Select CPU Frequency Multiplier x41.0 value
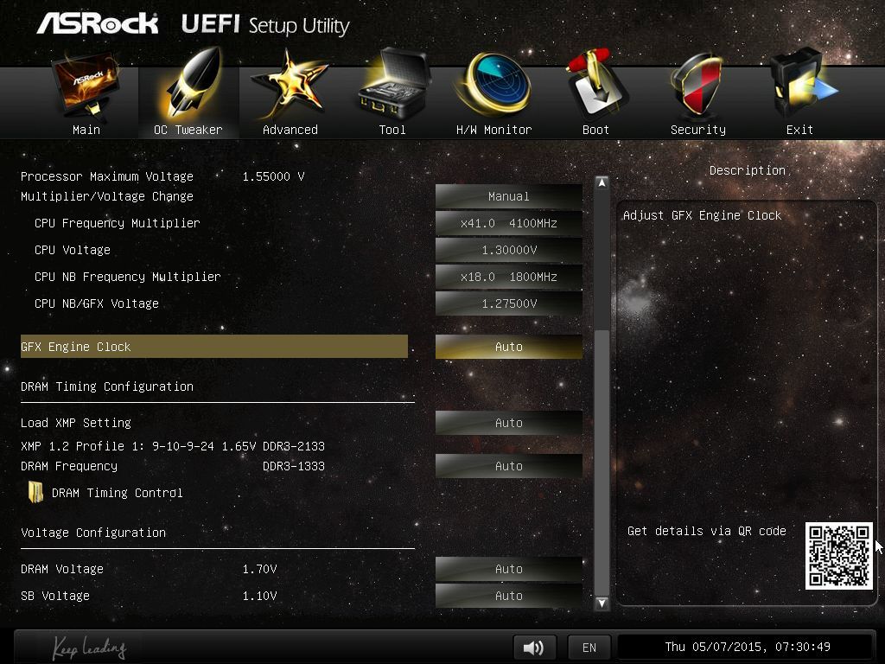Viewport: 885px width, 664px height. (x=508, y=223)
